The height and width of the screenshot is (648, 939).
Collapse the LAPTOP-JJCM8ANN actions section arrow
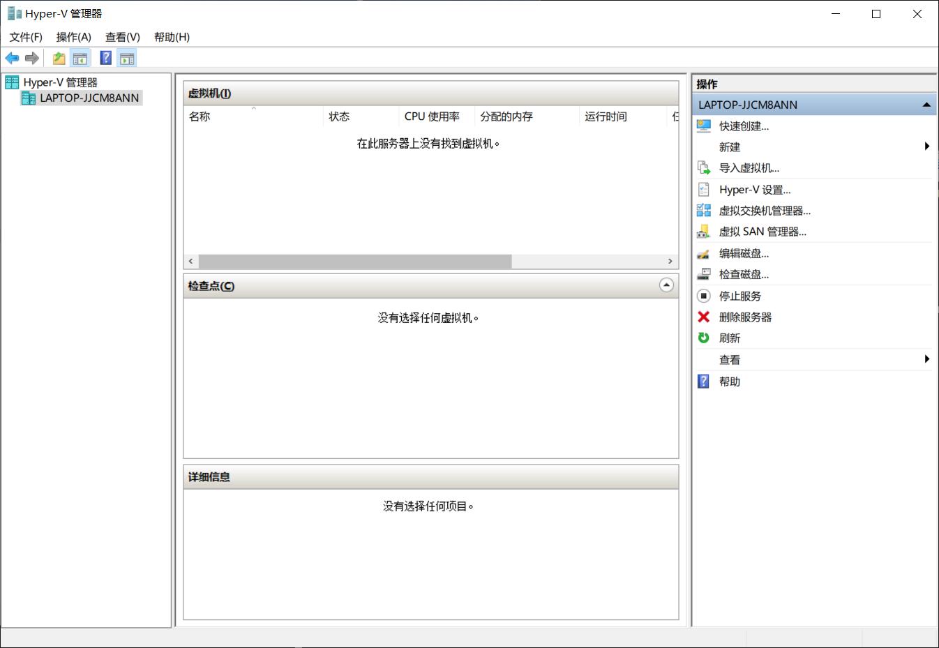(x=926, y=105)
